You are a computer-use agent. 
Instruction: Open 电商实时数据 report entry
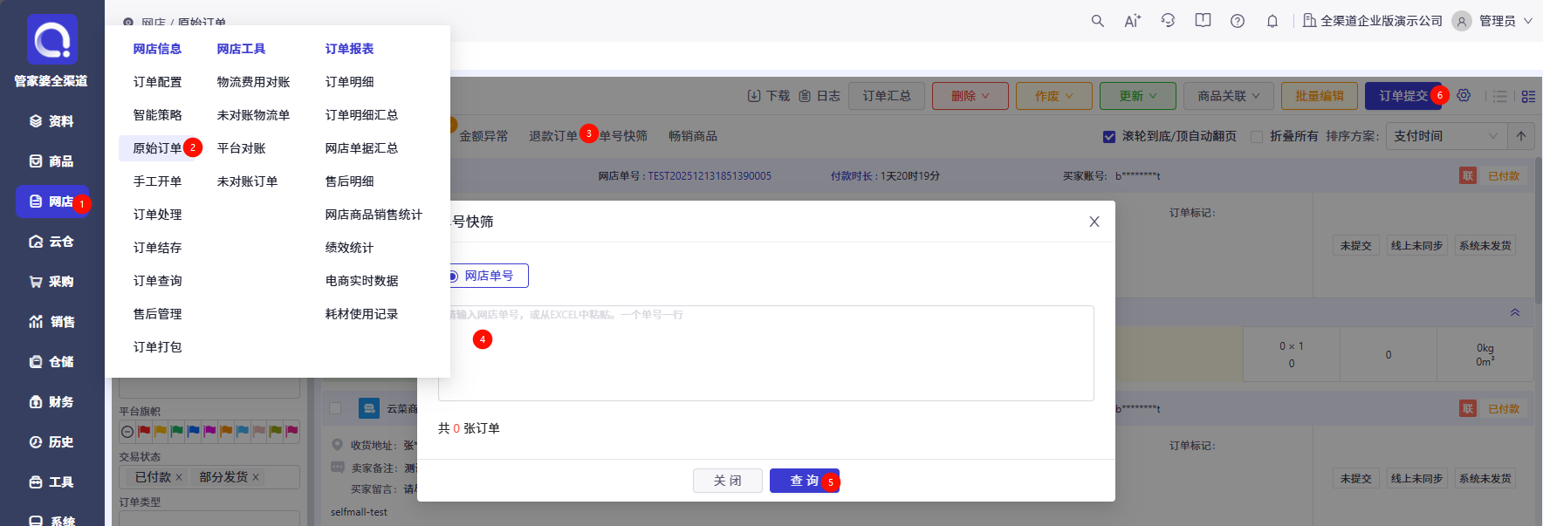361,281
